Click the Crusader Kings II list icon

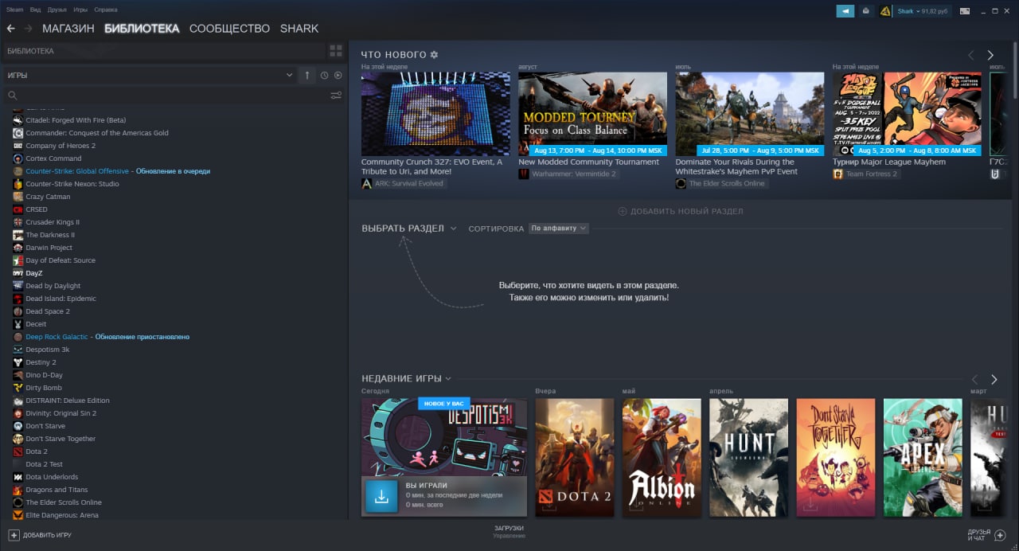tap(18, 222)
